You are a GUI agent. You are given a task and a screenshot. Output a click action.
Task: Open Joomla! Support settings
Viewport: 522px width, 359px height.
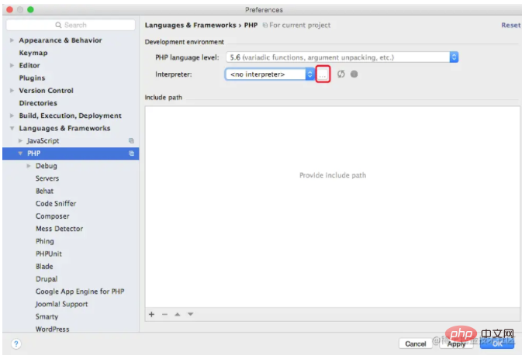61,304
